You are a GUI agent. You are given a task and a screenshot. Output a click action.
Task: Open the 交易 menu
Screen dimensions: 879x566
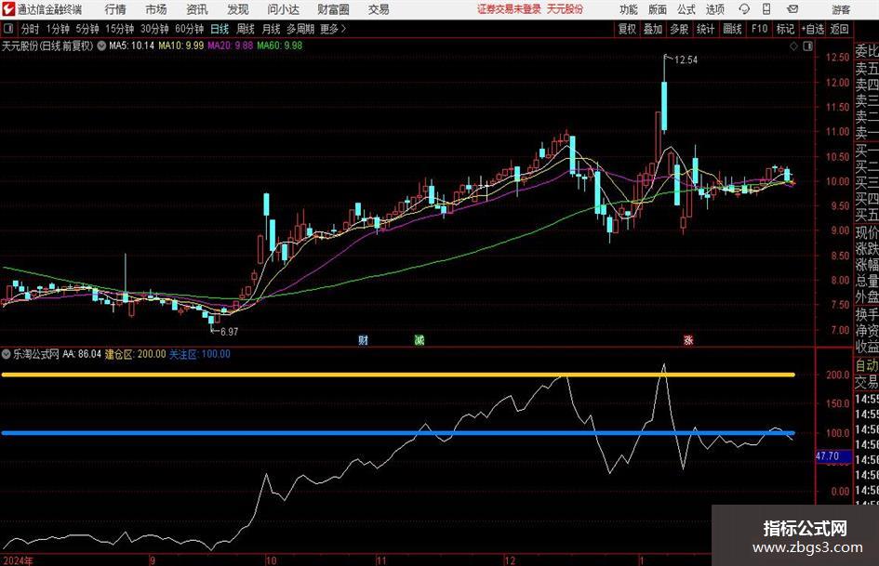(x=379, y=9)
